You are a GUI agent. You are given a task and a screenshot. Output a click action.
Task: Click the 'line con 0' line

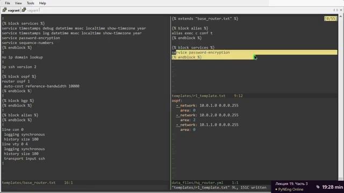pyautogui.click(x=13, y=130)
